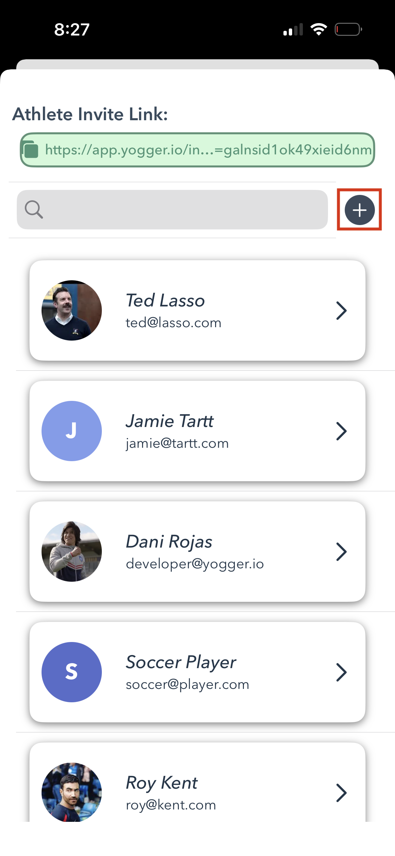
Task: Tap the Wi-Fi status icon
Action: click(x=319, y=29)
